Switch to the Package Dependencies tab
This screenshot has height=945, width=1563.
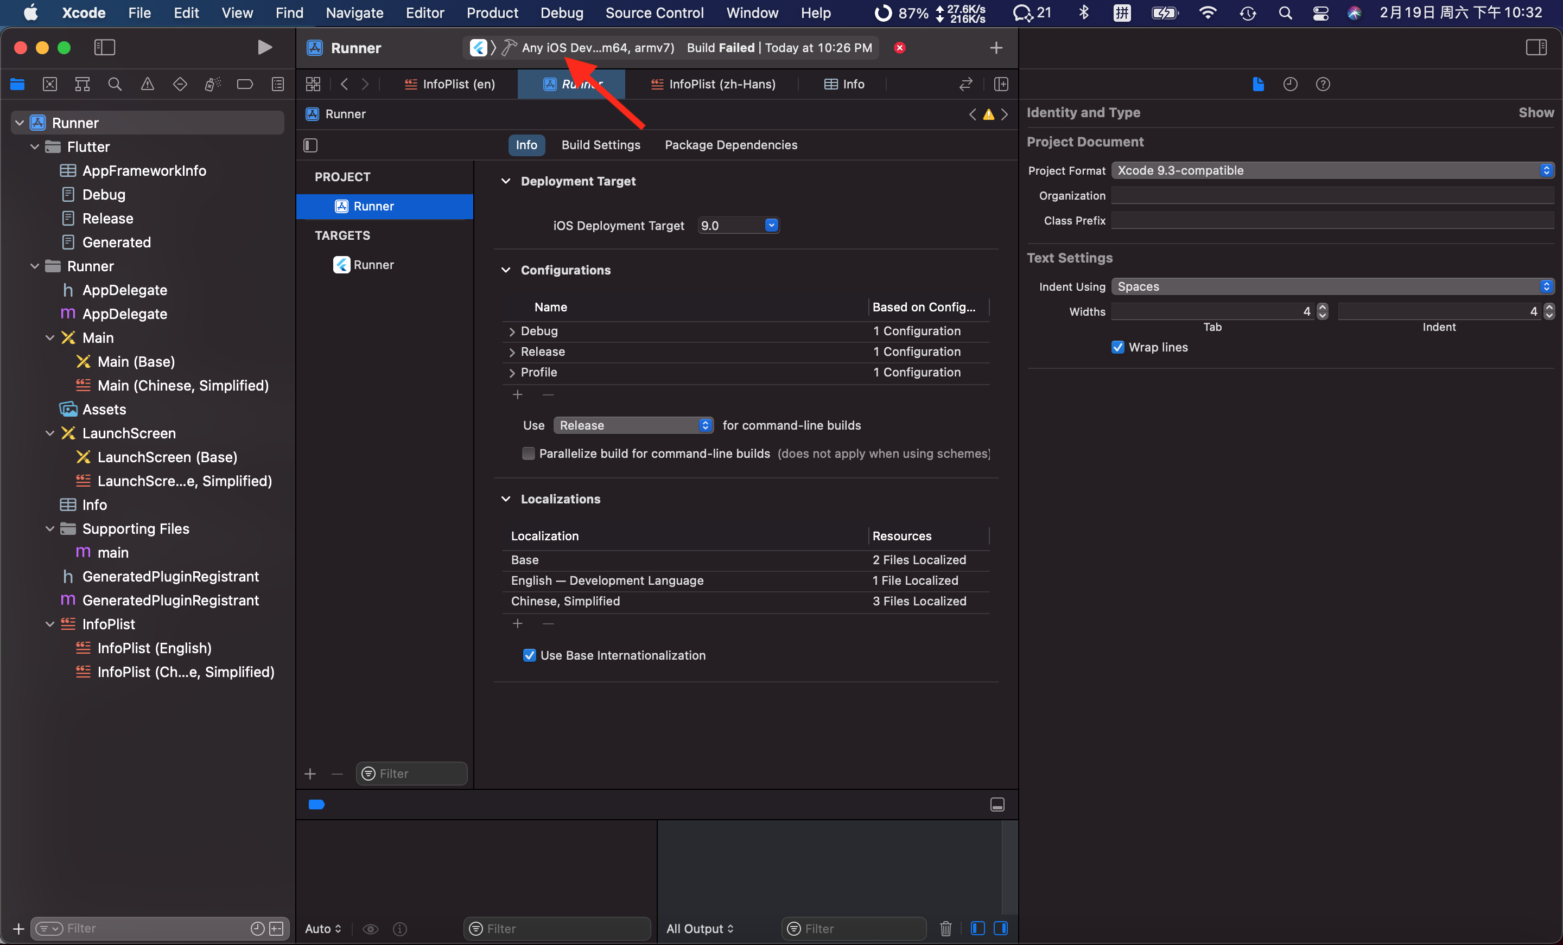coord(730,145)
